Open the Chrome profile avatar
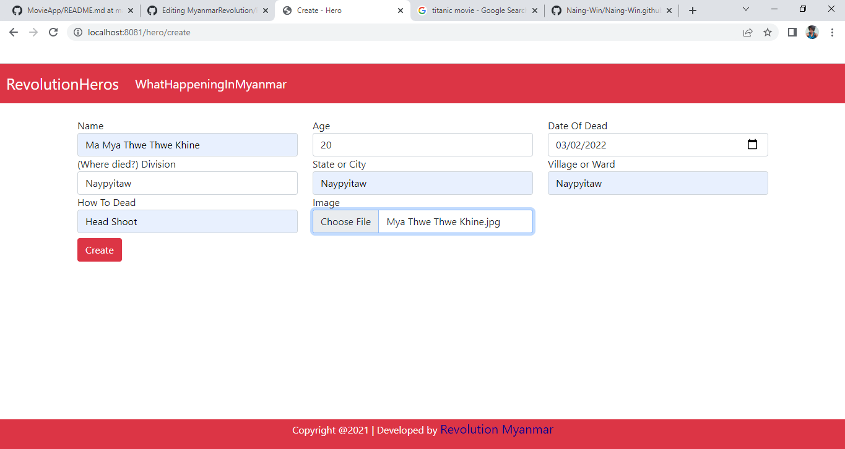The image size is (845, 449). click(812, 32)
